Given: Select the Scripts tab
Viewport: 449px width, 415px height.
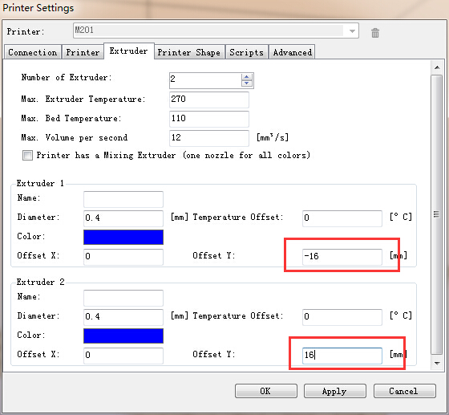Looking at the screenshot, I should click(247, 52).
